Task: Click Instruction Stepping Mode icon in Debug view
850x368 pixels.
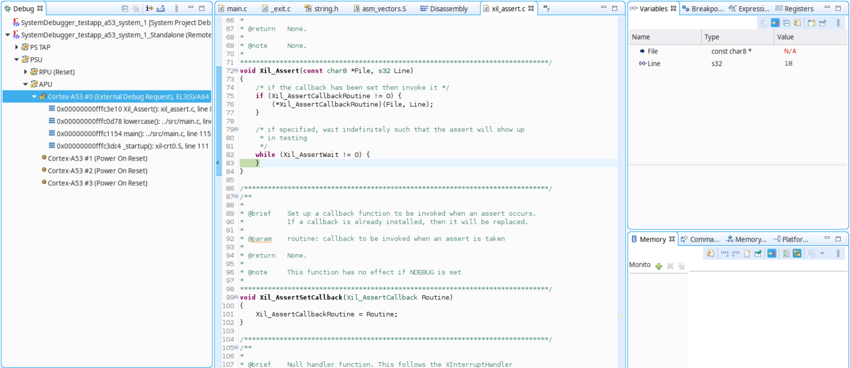Action: [x=149, y=8]
